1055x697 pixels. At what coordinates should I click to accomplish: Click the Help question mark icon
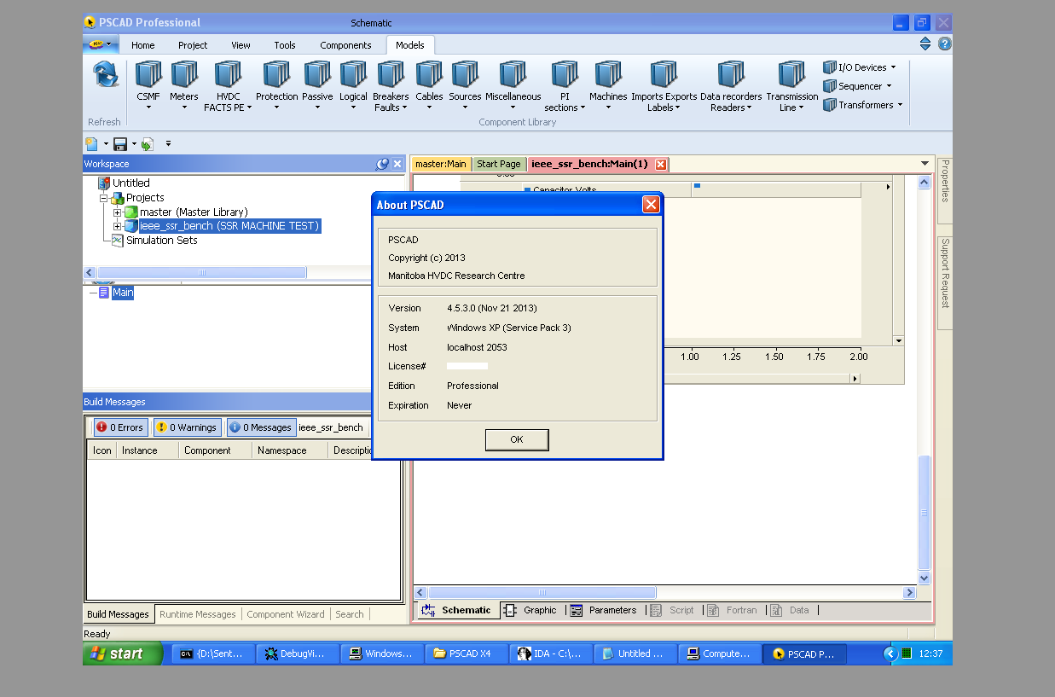(x=944, y=44)
